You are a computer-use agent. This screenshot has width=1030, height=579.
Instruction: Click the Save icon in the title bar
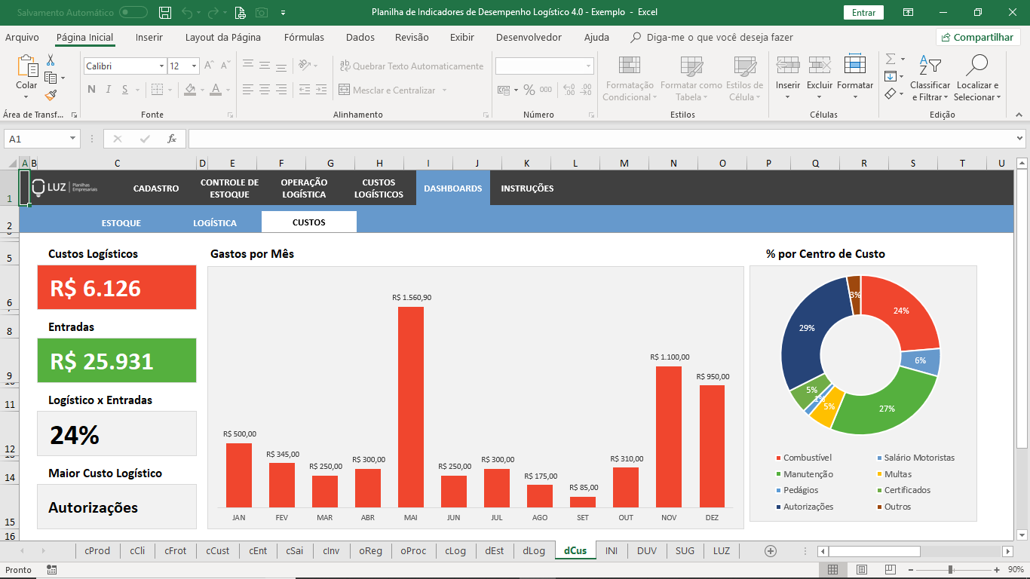165,13
